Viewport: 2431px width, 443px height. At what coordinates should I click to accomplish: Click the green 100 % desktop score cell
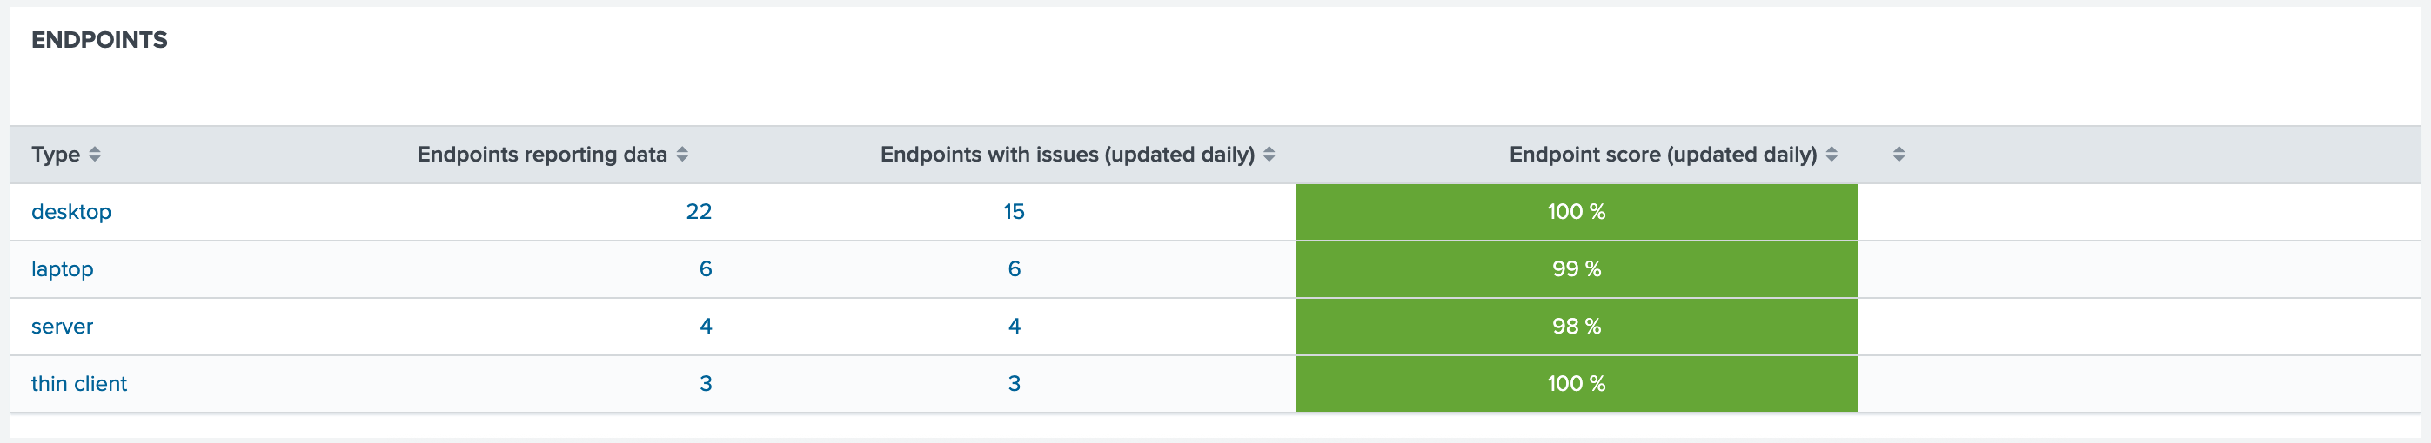pos(1576,212)
